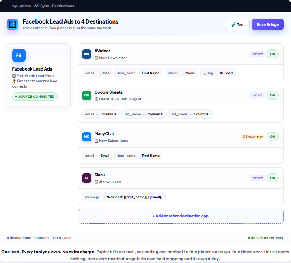
Task: Click the clipboard icon beside Main Newsletter
Action: [x=97, y=58]
